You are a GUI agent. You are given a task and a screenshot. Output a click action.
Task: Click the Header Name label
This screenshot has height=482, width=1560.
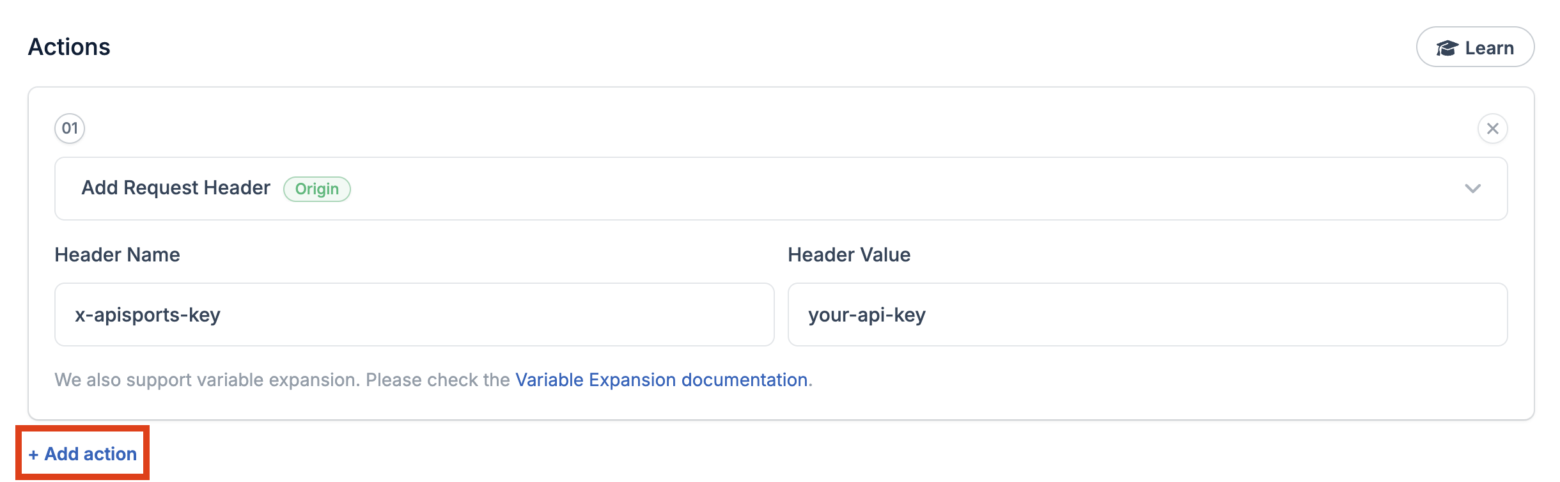point(118,254)
